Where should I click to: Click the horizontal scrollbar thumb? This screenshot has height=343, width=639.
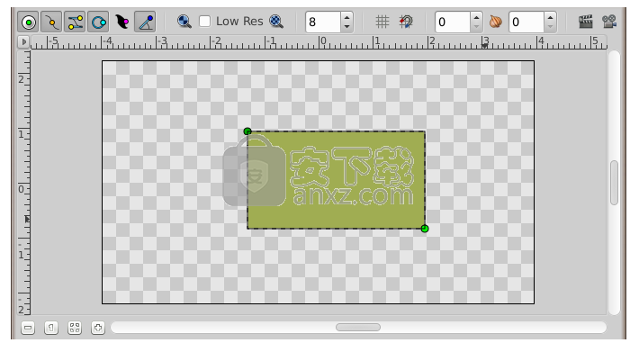click(358, 327)
